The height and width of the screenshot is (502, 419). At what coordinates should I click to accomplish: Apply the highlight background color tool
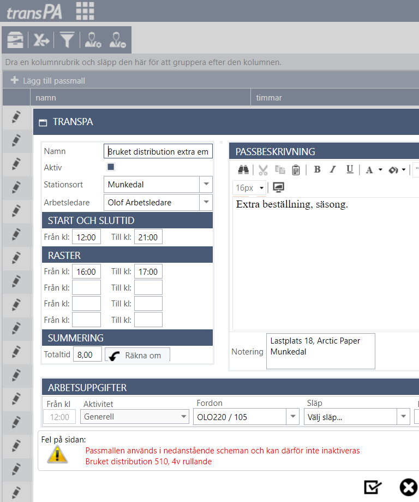pos(393,170)
